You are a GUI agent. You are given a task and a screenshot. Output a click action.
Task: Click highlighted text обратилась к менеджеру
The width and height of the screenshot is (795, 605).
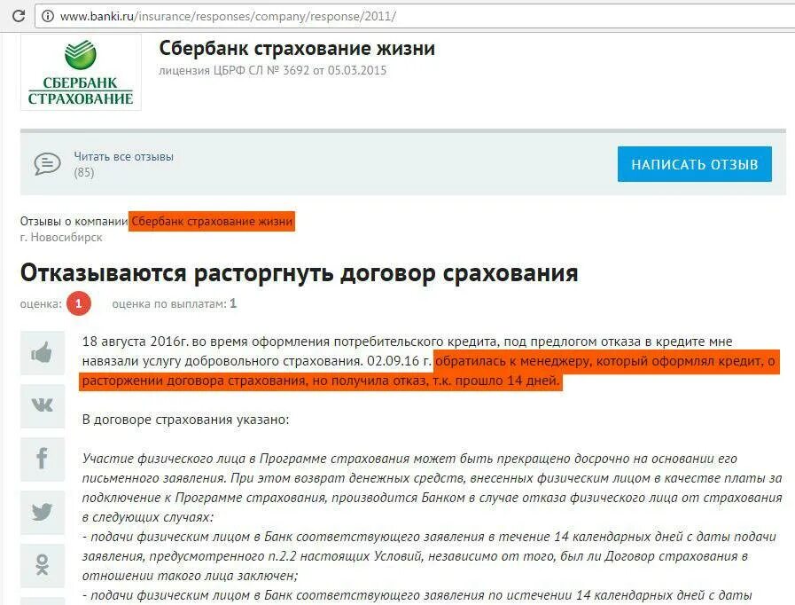point(513,361)
